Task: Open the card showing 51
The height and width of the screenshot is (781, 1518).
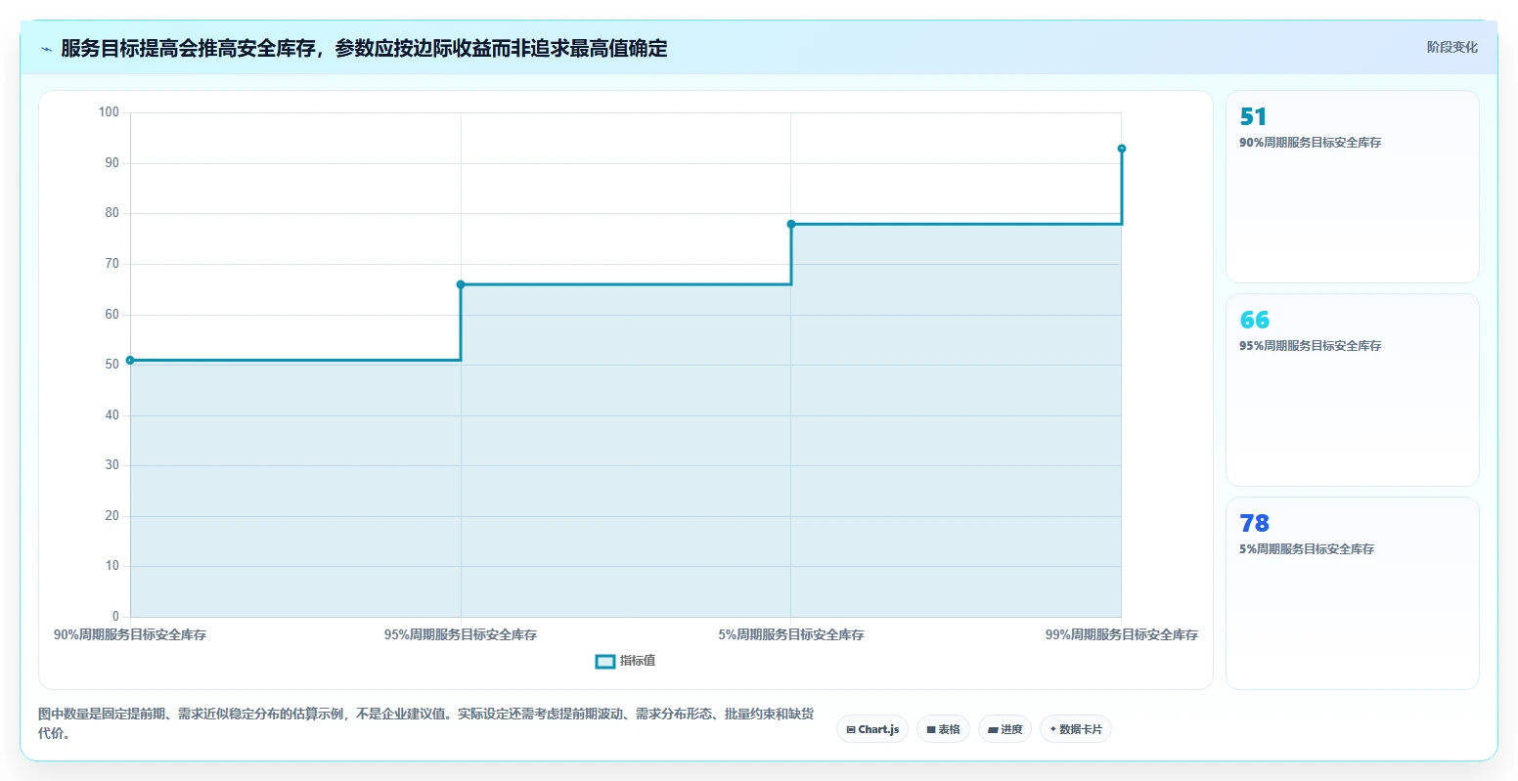Action: [1353, 187]
